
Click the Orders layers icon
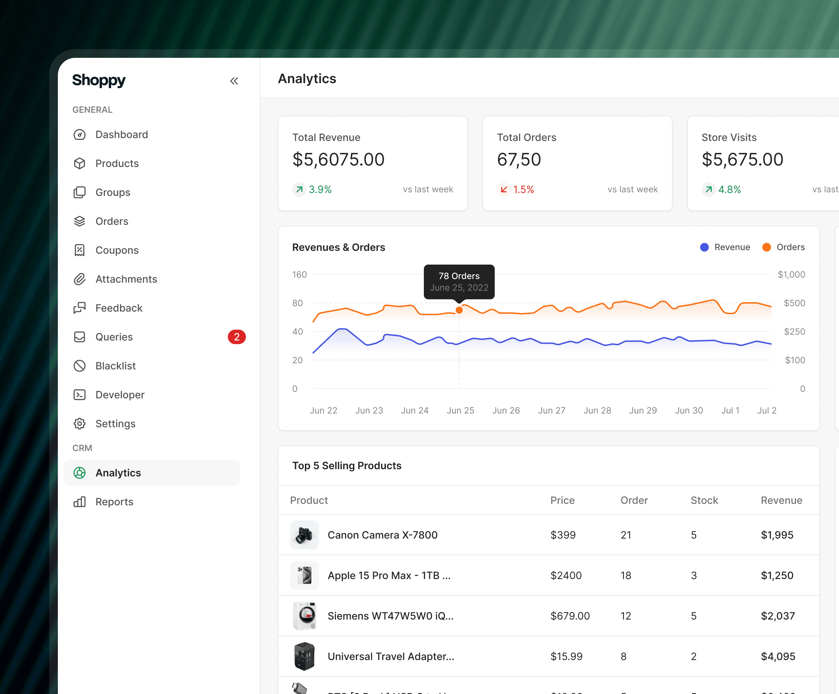coord(80,221)
